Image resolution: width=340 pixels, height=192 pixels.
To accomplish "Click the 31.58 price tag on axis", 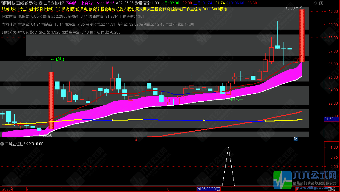I will [329, 119].
